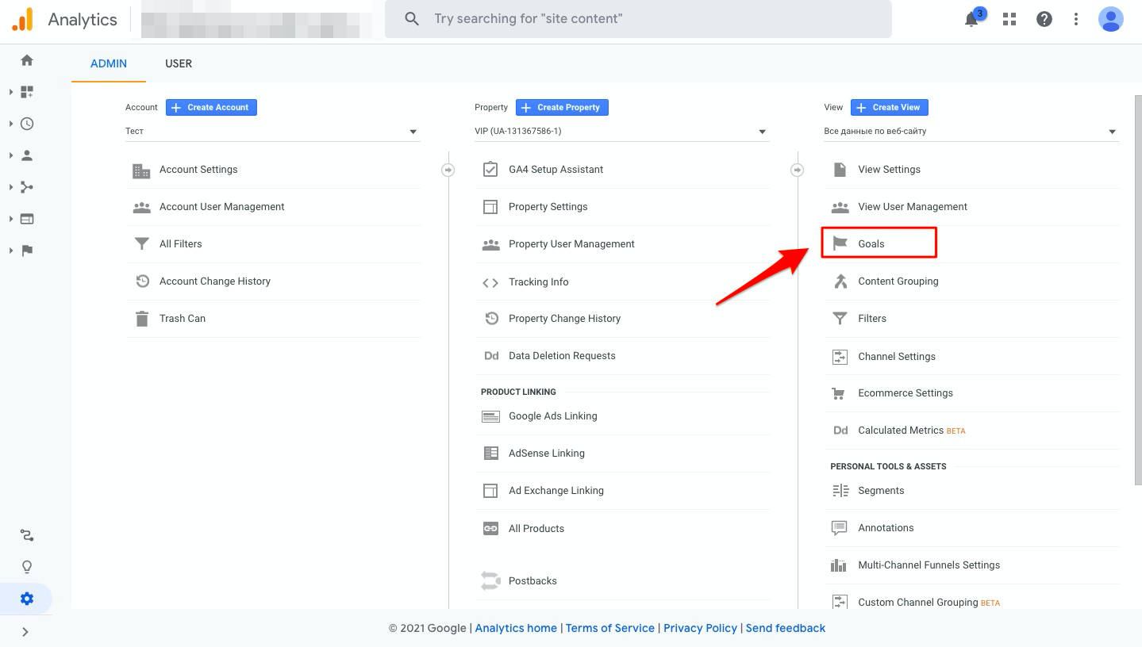Switch to the USER tab
This screenshot has height=647, width=1142.
tap(179, 63)
